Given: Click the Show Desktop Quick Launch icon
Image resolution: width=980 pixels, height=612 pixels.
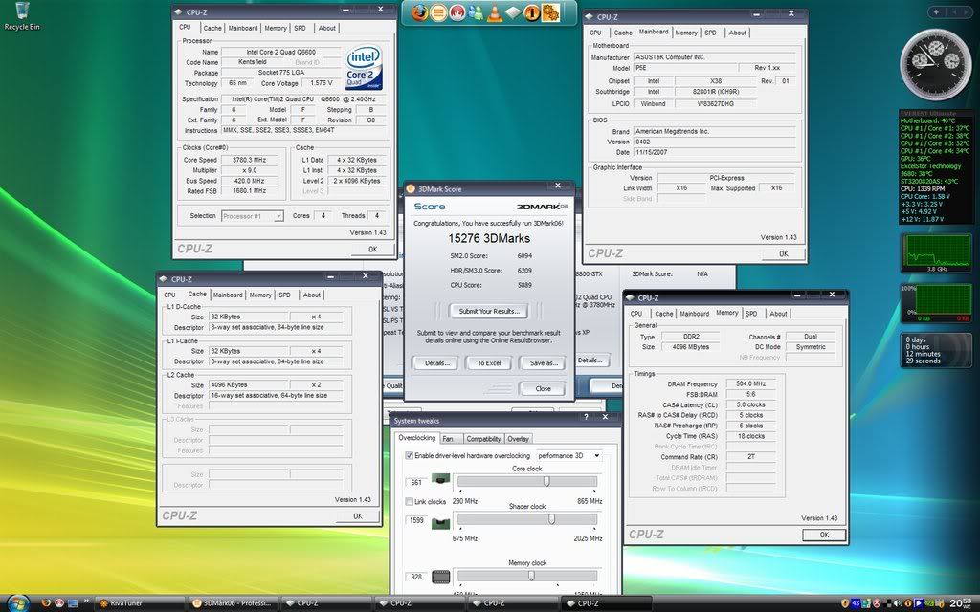Looking at the screenshot, I should click(73, 603).
